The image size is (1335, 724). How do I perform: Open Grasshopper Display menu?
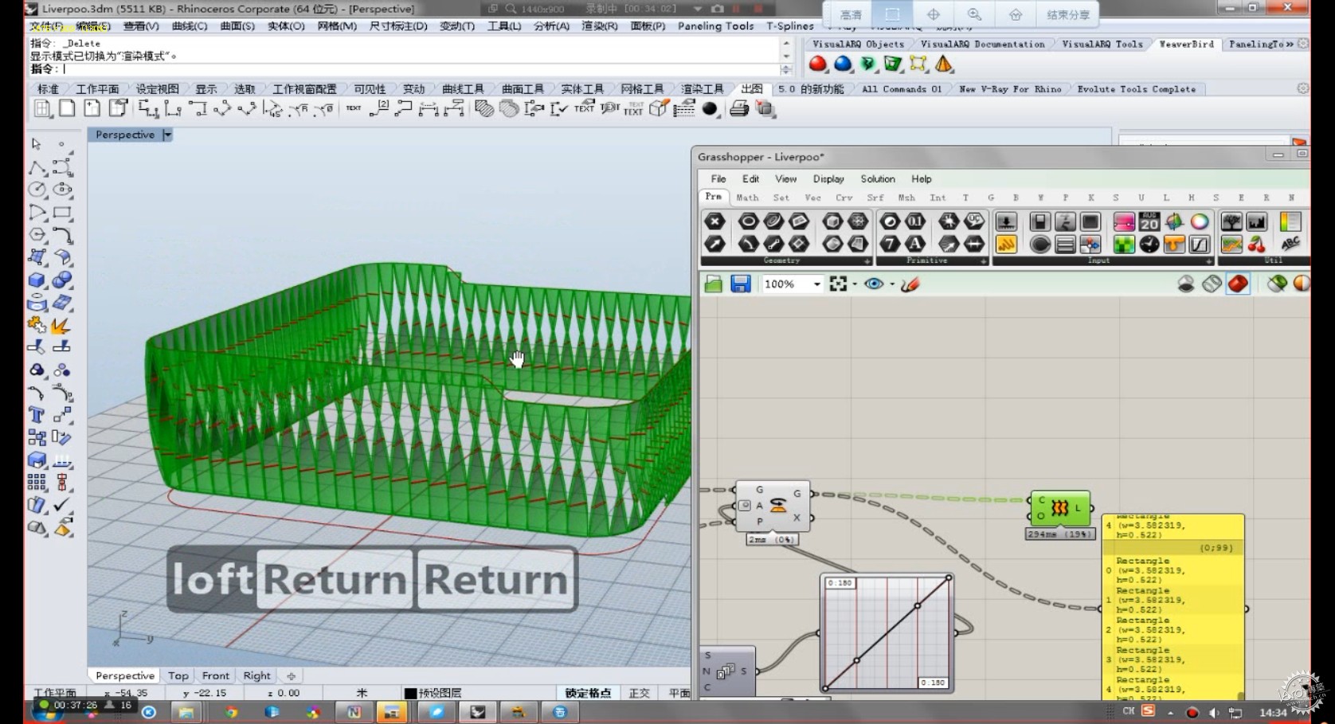point(828,179)
